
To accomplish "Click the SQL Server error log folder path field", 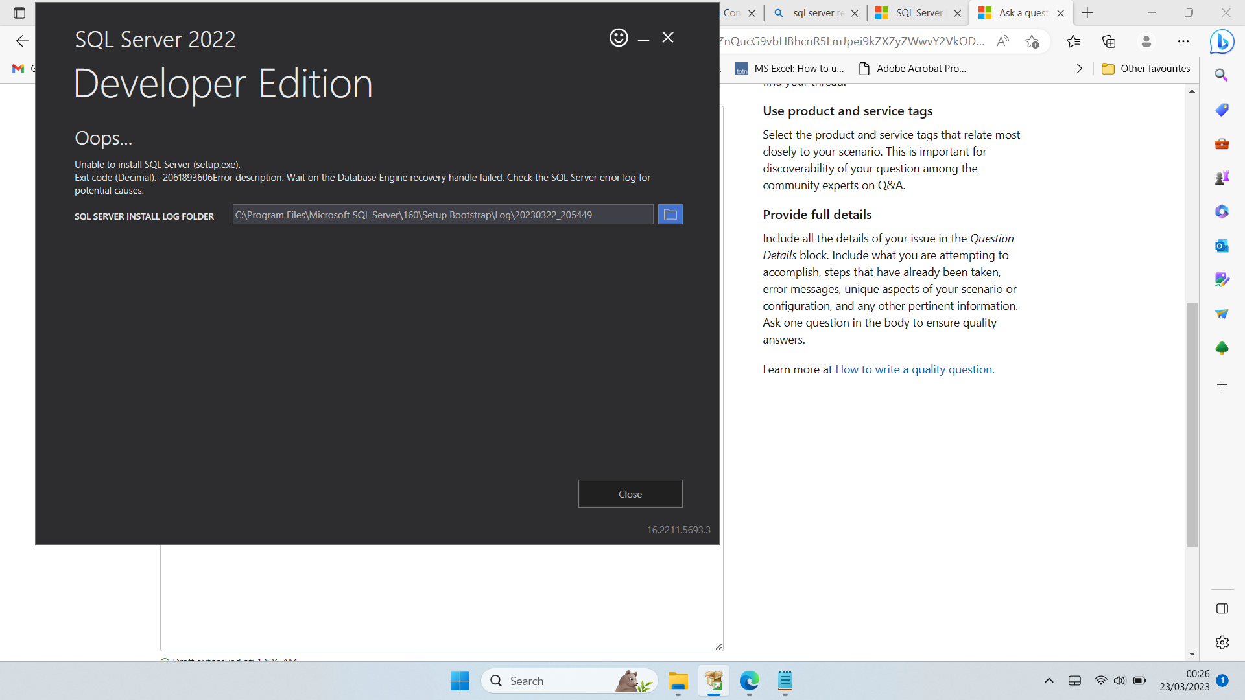I will pyautogui.click(x=443, y=214).
